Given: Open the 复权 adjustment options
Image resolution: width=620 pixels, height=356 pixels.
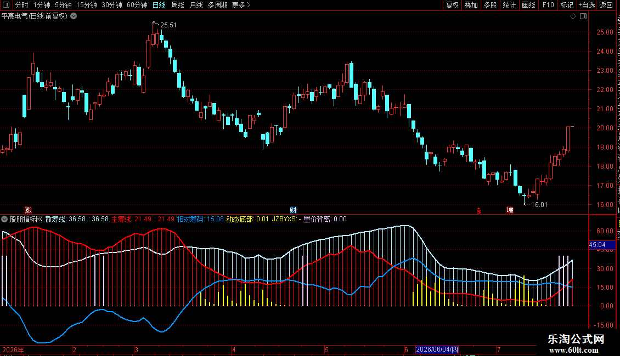Looking at the screenshot, I should (452, 5).
